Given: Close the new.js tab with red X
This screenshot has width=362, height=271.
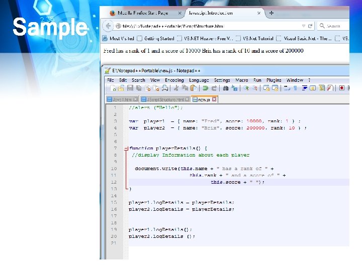Looking at the screenshot, I should coord(214,99).
